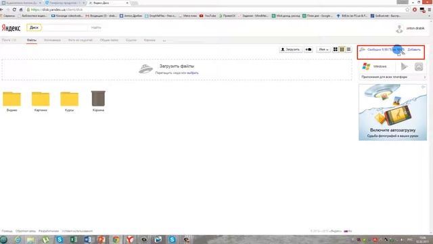Click the browser back arrow
The height and width of the screenshot is (244, 433).
pyautogui.click(x=1, y=9)
